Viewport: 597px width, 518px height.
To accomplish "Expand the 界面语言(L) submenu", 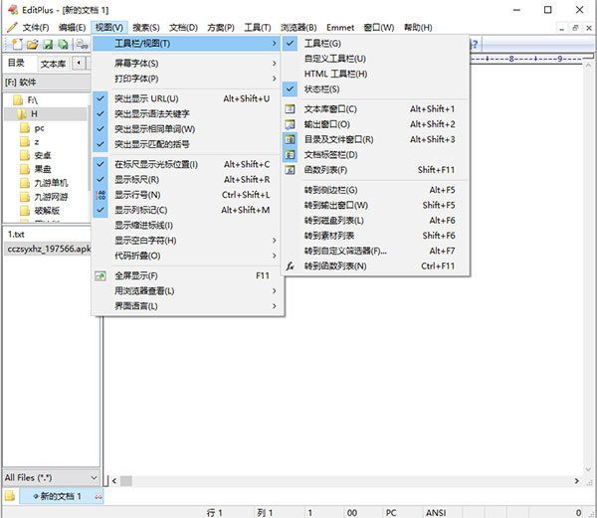I will [x=188, y=306].
